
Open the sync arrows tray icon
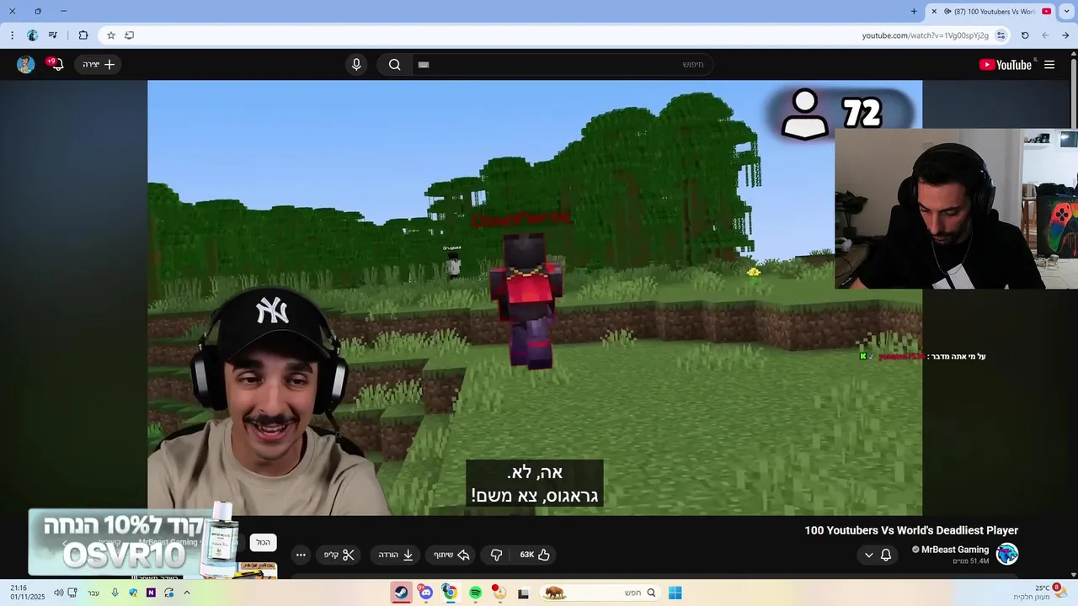click(x=169, y=593)
